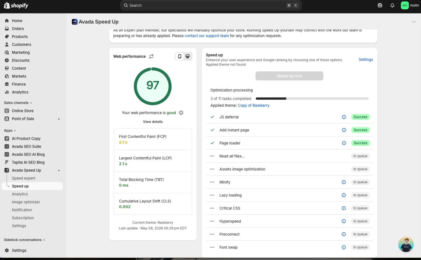
Task: Open the three-dot app options menu
Action: coord(414,22)
